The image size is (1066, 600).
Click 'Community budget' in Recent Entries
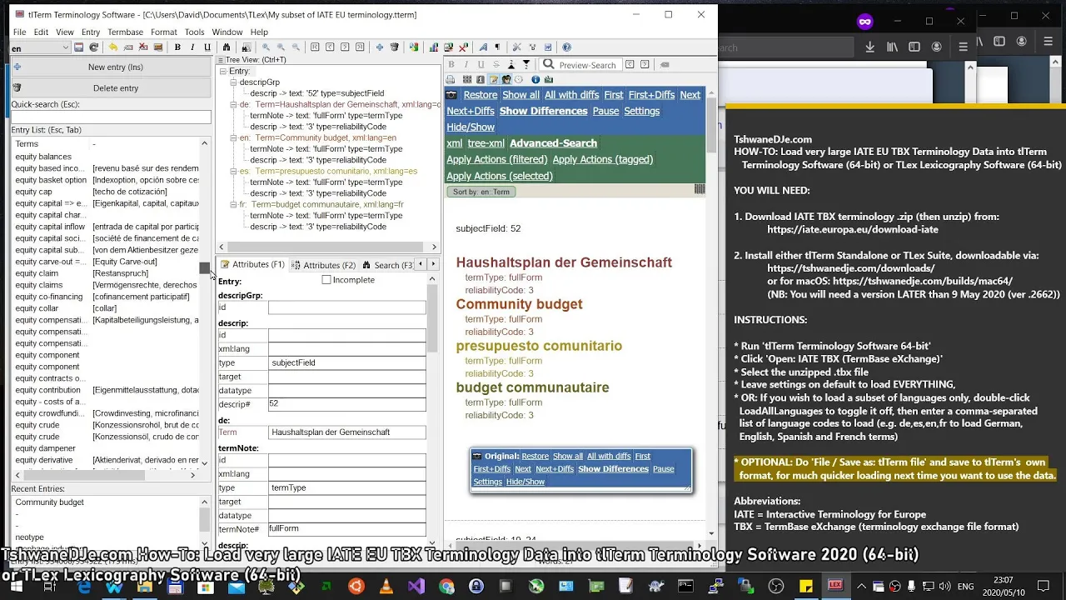click(50, 502)
